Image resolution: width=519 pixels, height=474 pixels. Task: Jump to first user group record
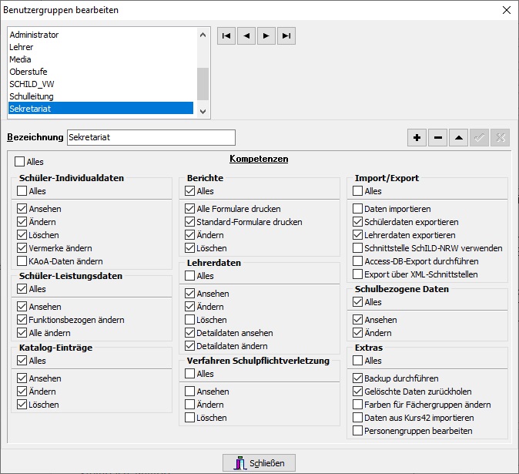tap(226, 35)
